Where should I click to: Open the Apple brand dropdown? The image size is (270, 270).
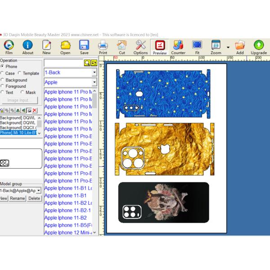[94, 82]
